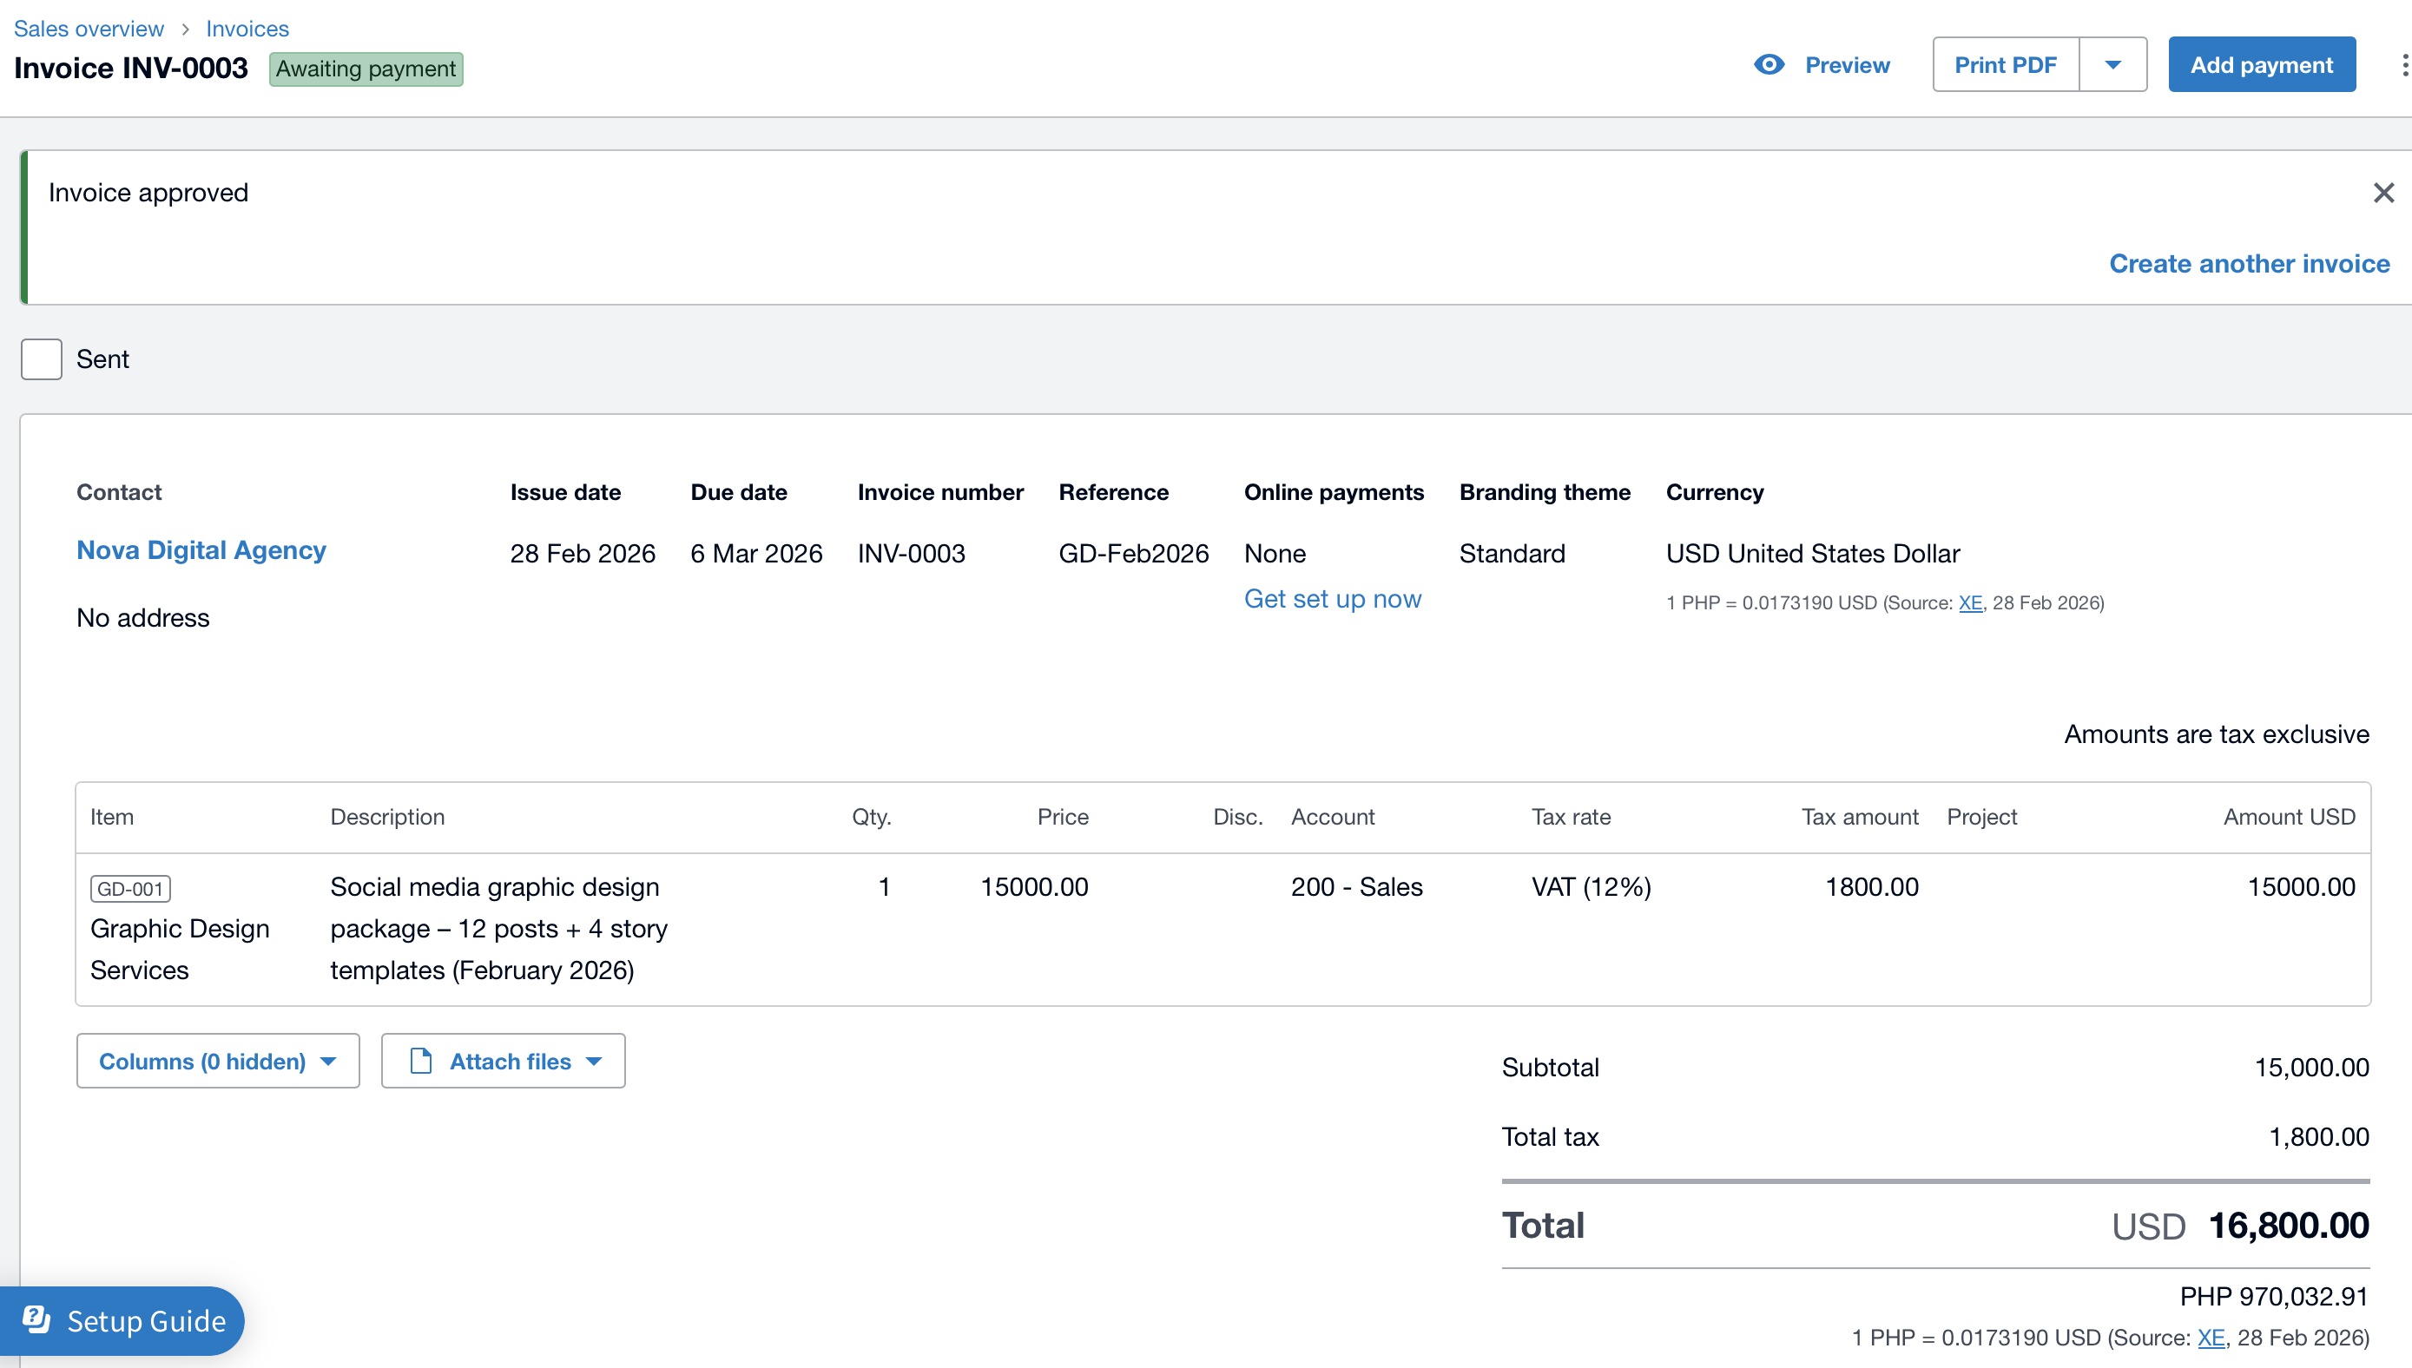Click the breadcrumb chevron separator
Viewport: 2412px width, 1368px height.
[185, 30]
